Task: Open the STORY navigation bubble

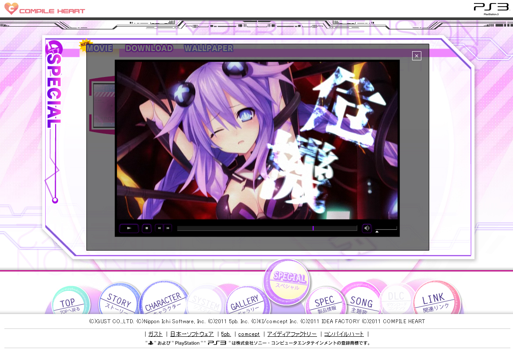Action: point(119,299)
